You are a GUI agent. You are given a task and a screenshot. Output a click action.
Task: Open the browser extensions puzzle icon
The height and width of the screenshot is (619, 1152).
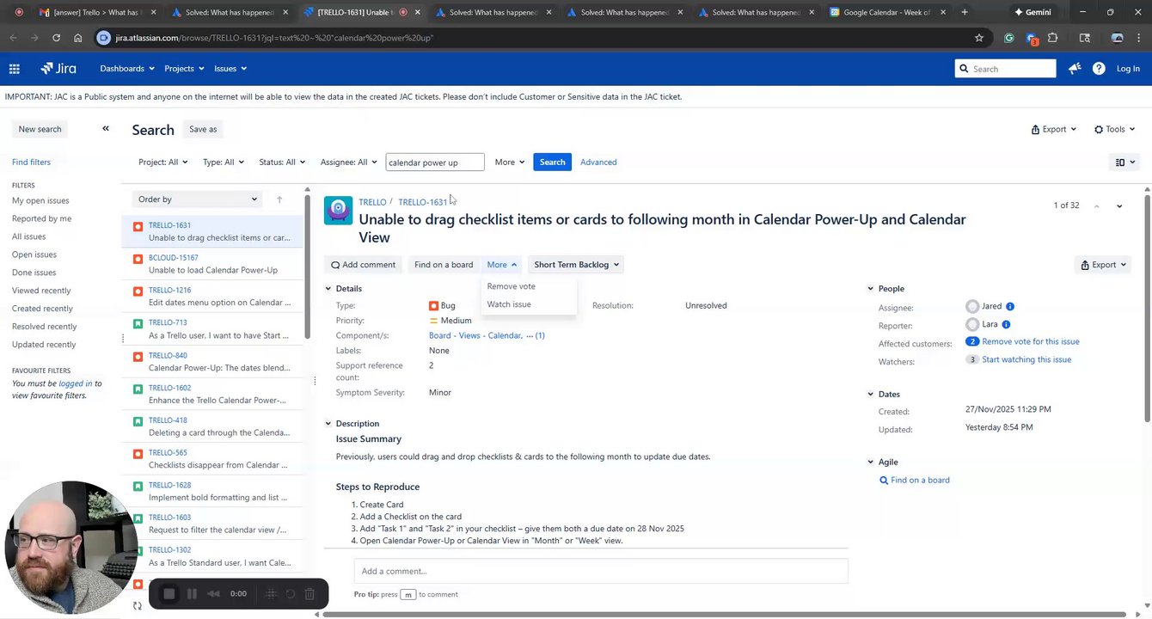[x=1053, y=38]
